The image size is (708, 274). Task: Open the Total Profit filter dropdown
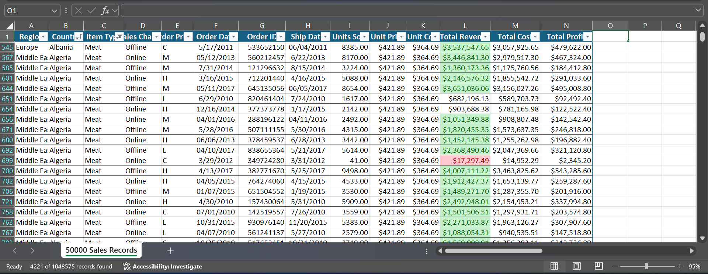tap(587, 37)
